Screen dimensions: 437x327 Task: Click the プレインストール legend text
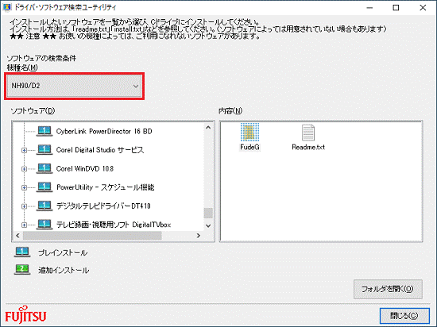(63, 252)
